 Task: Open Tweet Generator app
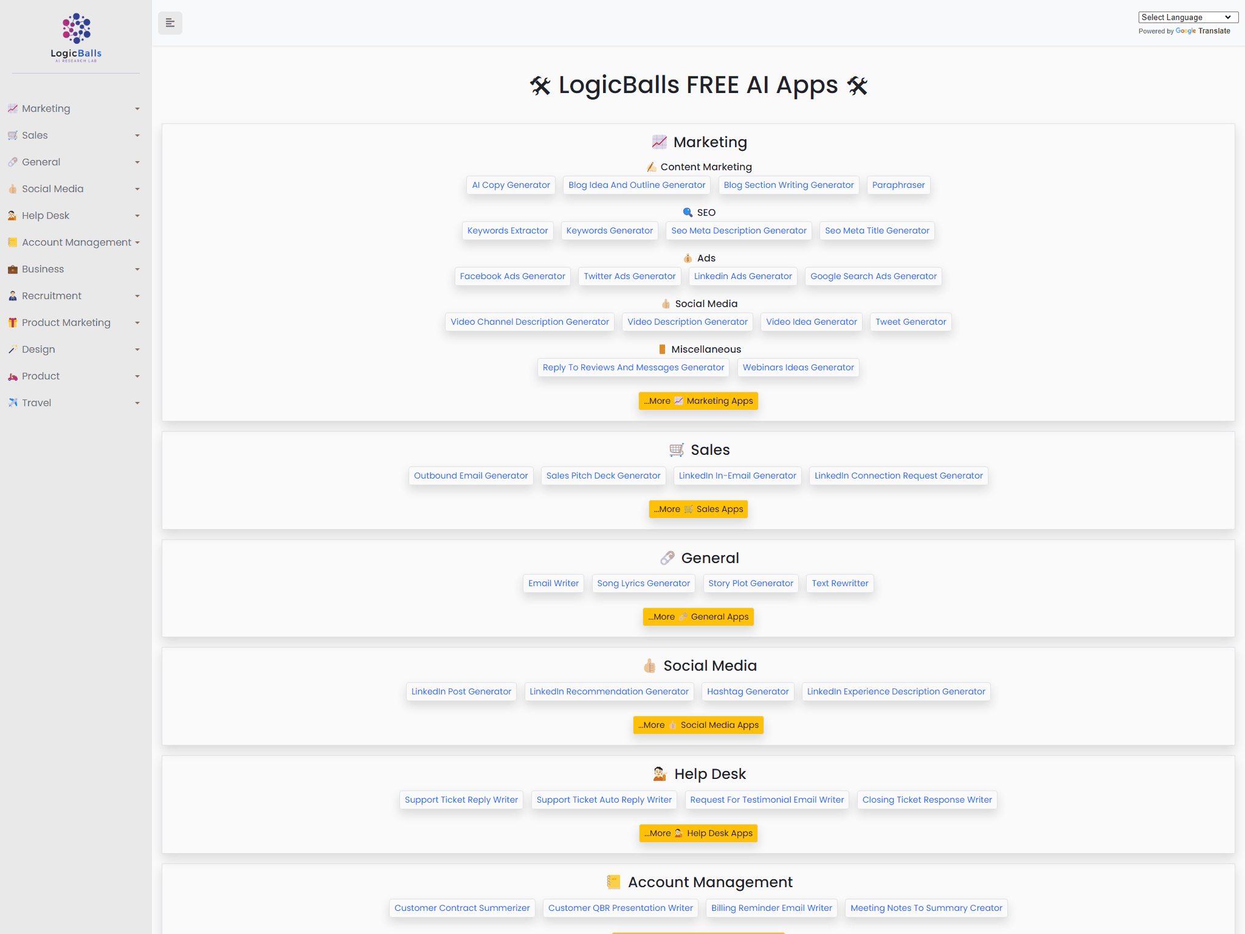(x=911, y=322)
